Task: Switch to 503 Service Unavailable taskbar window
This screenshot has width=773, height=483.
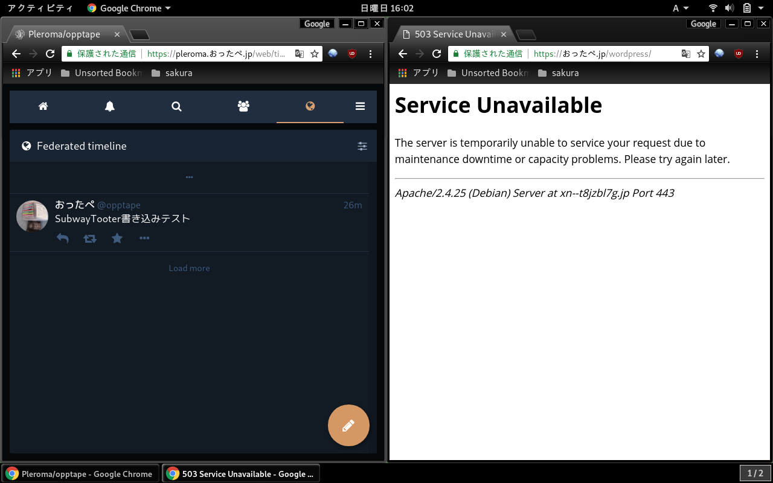Action: pos(241,474)
